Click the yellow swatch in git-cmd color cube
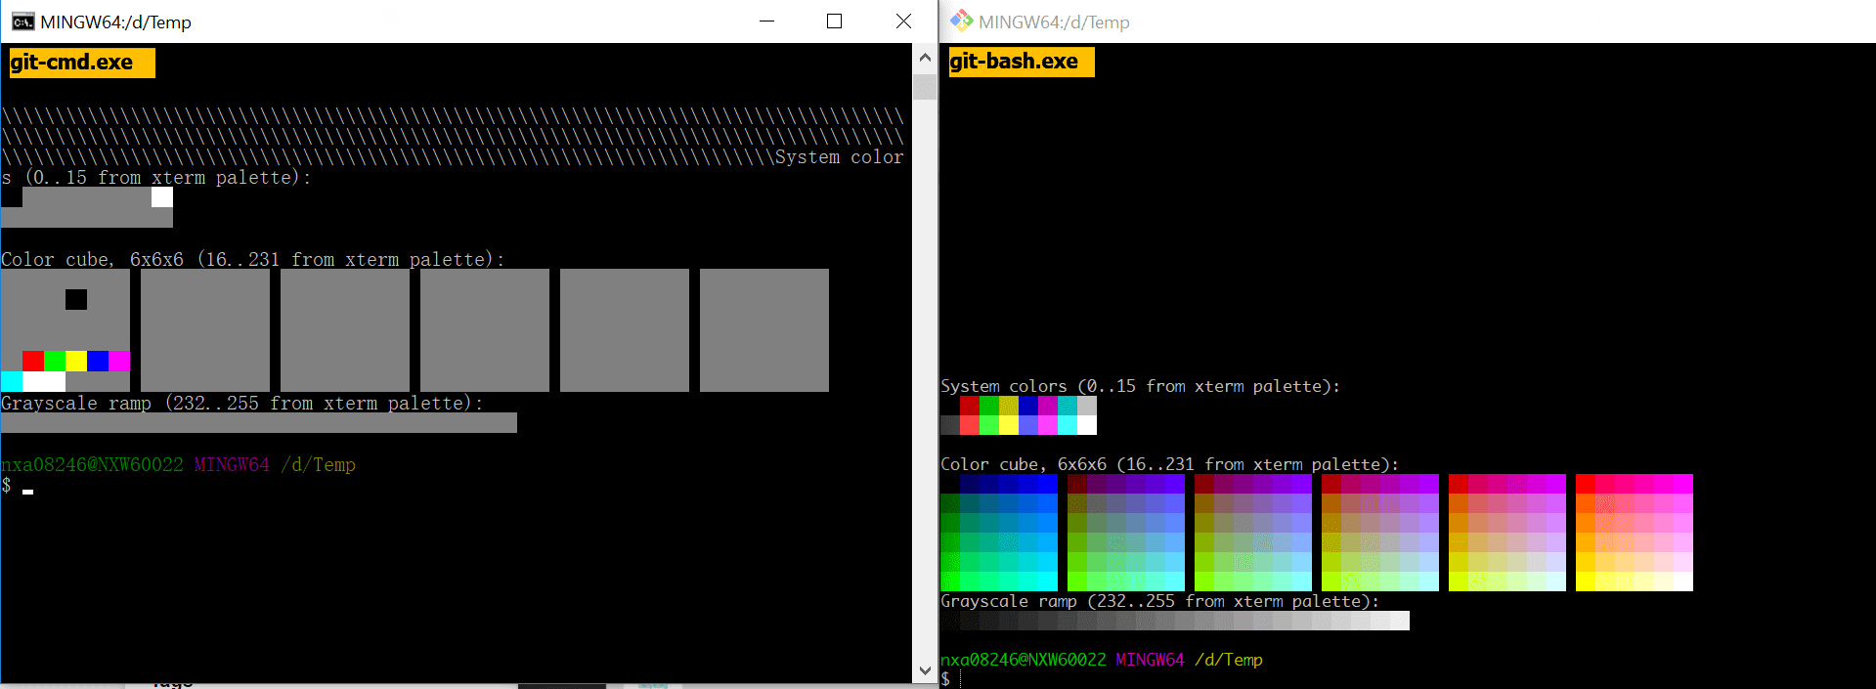 (x=76, y=361)
